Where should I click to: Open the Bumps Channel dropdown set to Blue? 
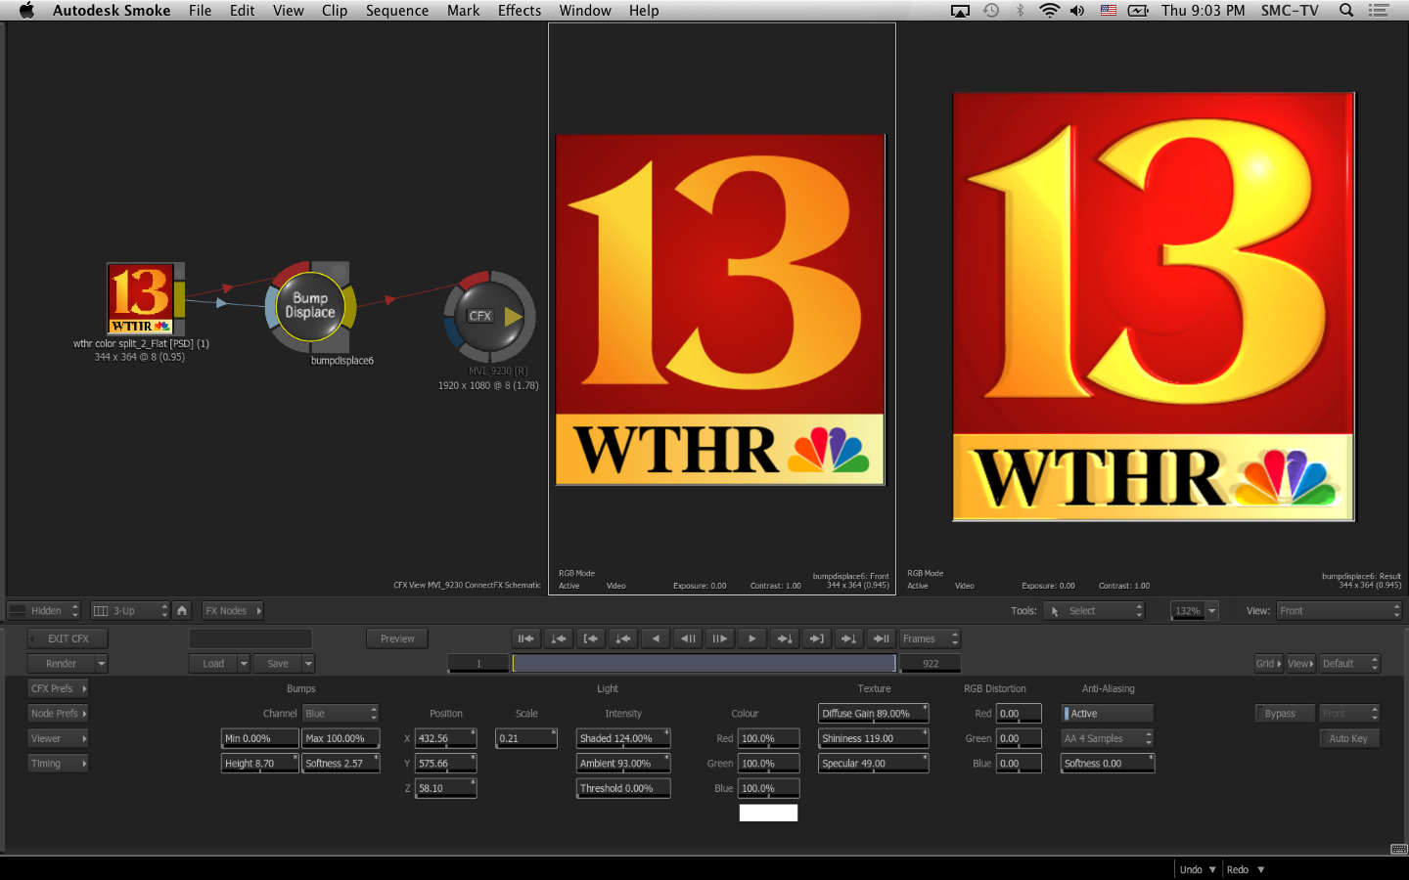(340, 714)
